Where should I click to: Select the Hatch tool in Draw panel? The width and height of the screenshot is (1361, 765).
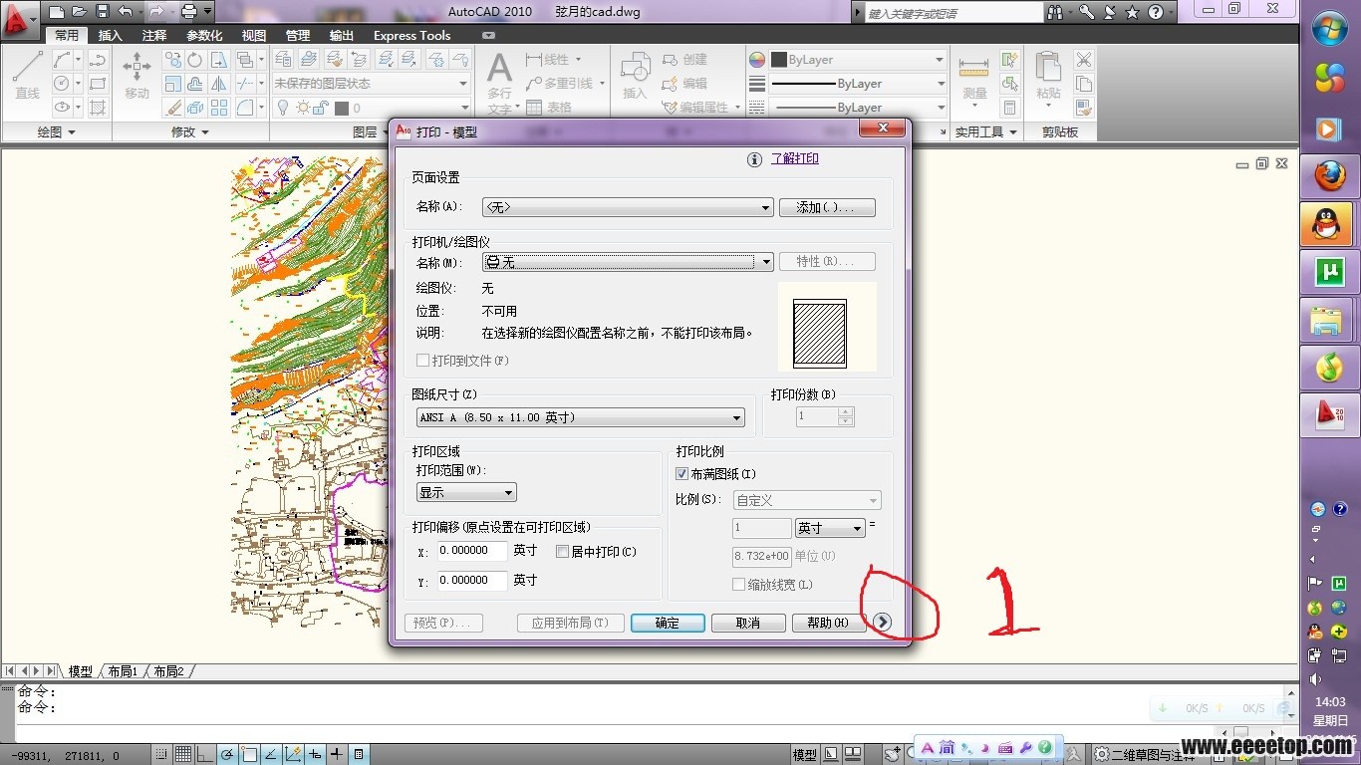[x=98, y=108]
